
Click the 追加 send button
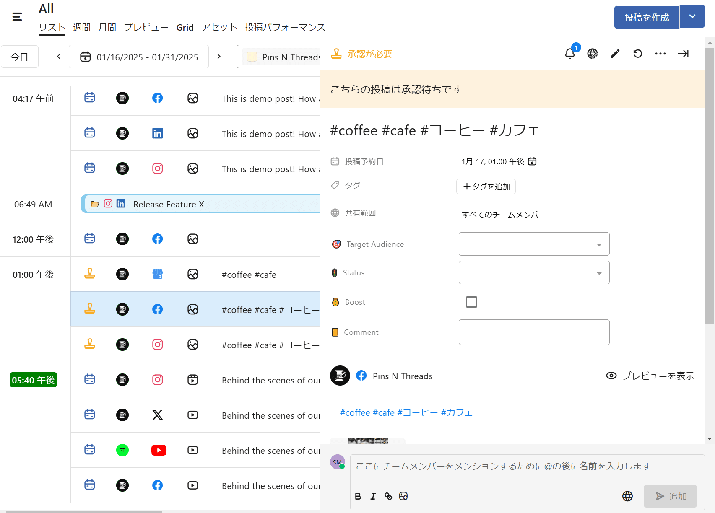pyautogui.click(x=671, y=496)
